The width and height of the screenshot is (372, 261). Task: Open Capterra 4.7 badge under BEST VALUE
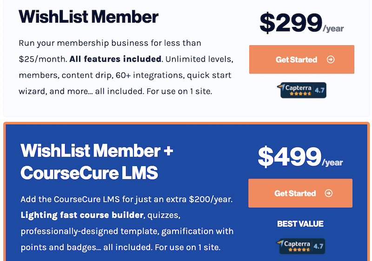[300, 246]
